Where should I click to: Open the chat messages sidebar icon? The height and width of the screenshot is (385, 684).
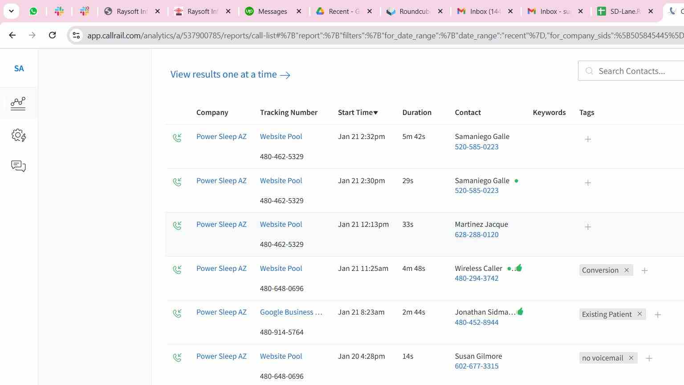(x=18, y=166)
